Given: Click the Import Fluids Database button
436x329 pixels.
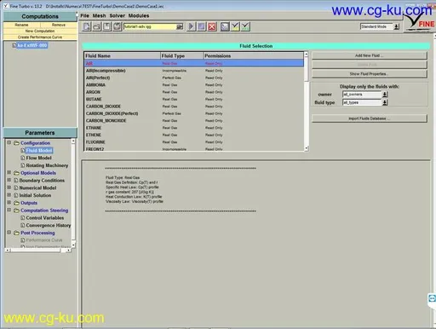Looking at the screenshot, I should [370, 118].
